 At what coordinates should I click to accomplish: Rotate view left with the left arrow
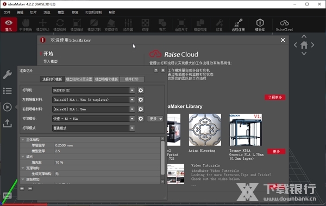[x=296, y=45]
